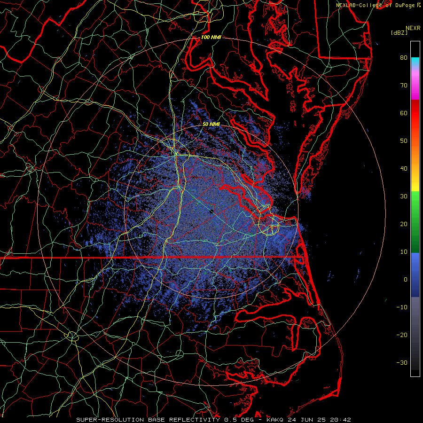Click the NEXR label above the color scale
This screenshot has width=423, height=423.
pos(413,28)
